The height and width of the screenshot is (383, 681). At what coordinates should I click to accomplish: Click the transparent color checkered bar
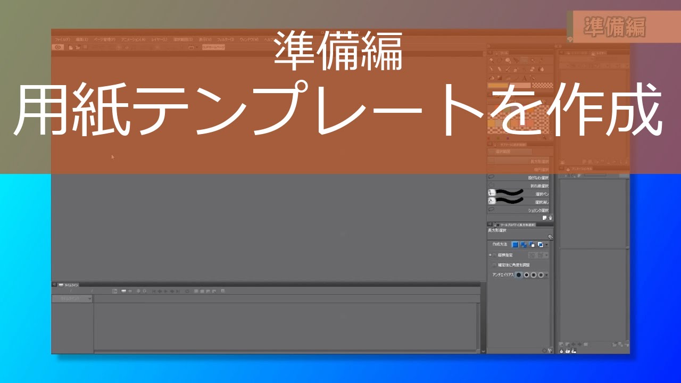543,85
